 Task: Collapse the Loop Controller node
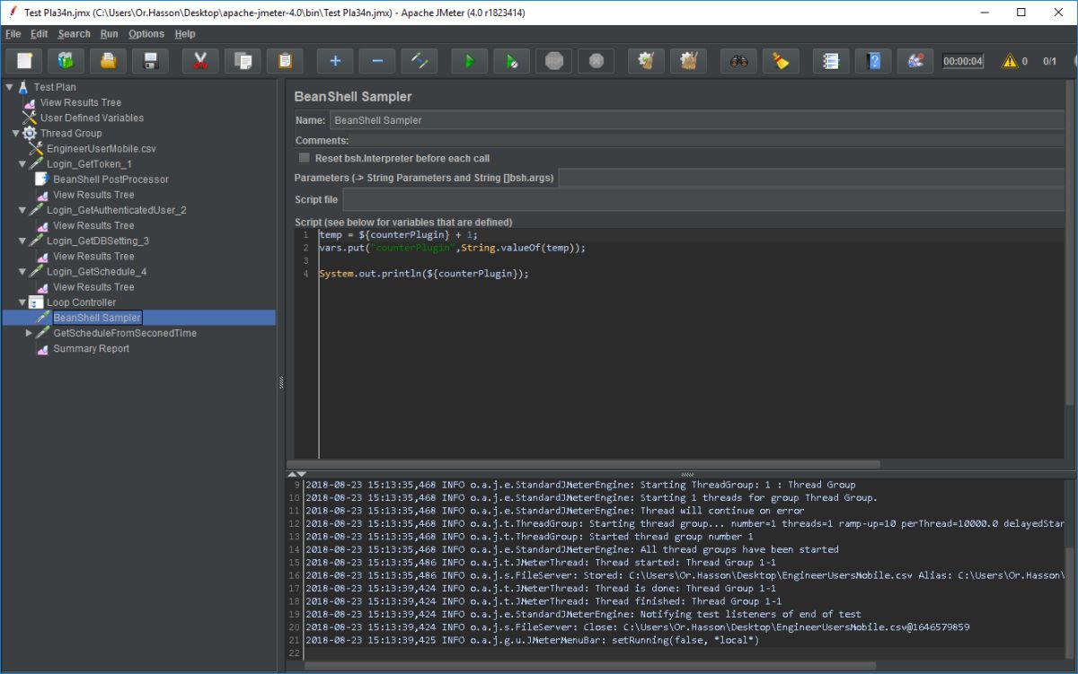click(x=22, y=302)
